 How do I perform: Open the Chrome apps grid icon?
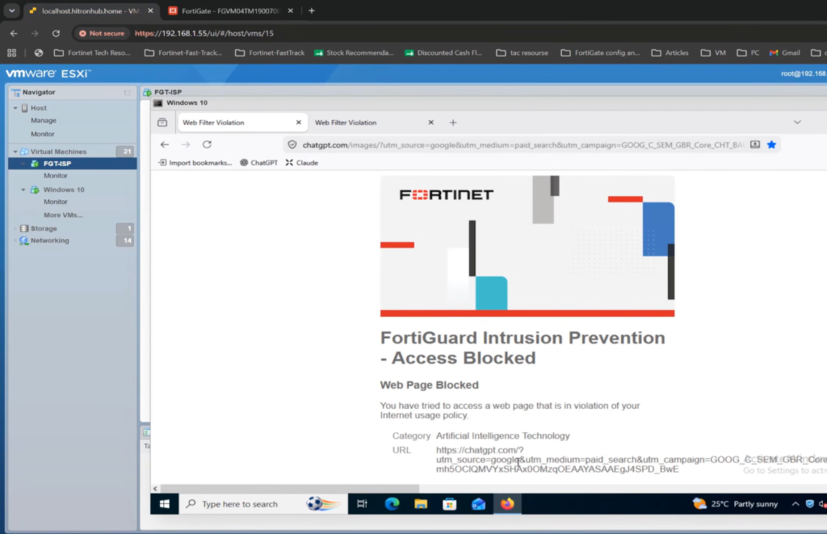[11, 52]
